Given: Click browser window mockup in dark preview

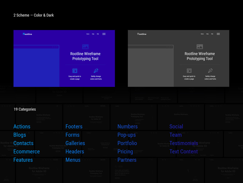Looking at the screenshot, I should coord(151,66).
